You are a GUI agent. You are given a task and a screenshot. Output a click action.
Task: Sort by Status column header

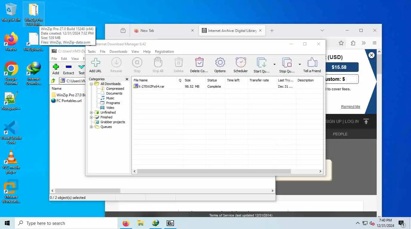pyautogui.click(x=215, y=80)
